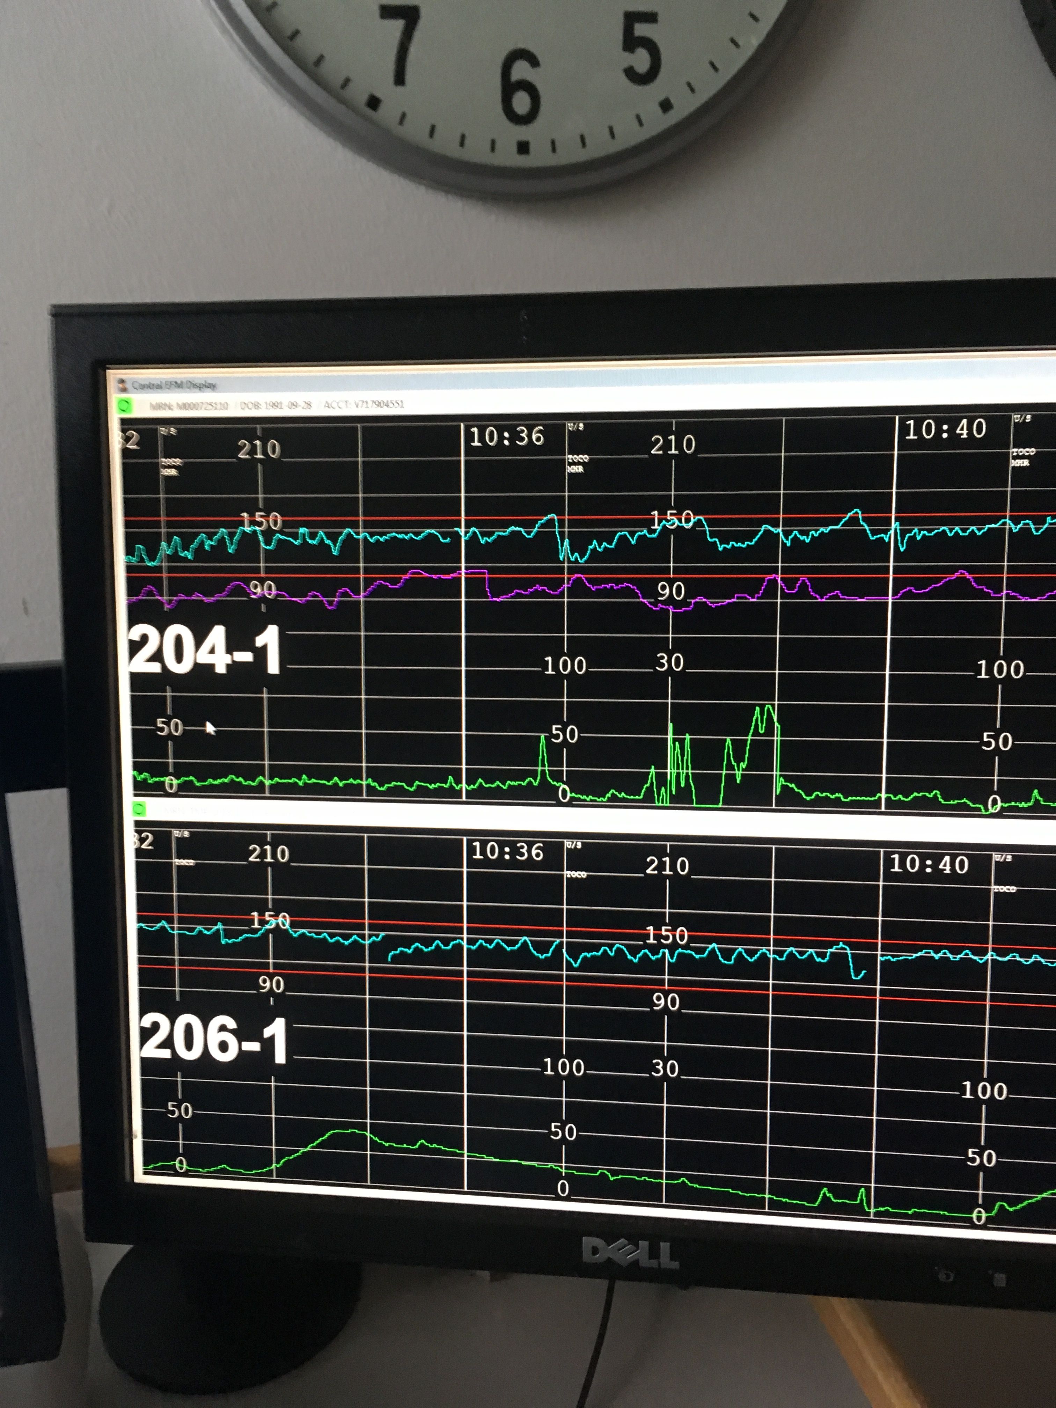Click the Central EFM Display app icon
1056x1408 pixels.
pos(122,385)
